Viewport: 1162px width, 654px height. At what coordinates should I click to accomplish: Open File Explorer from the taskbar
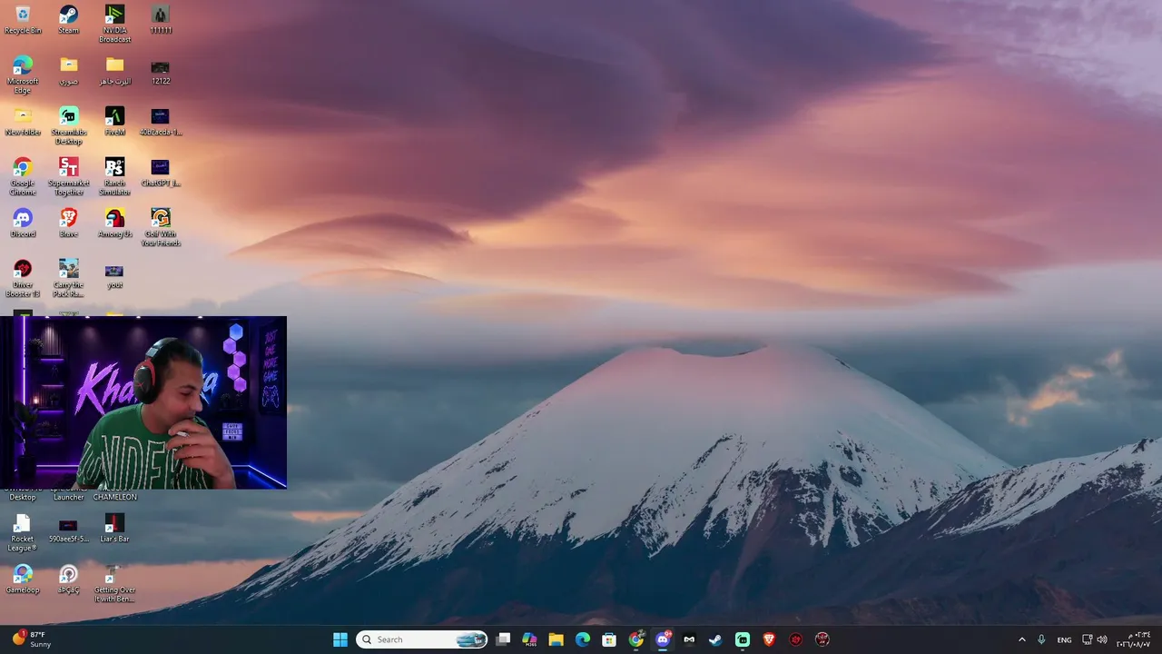[556, 639]
